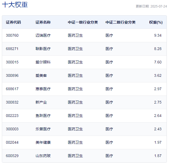Click the 中证二级行业分类 column header
Screen dimensions: 169x164
click(120, 22)
